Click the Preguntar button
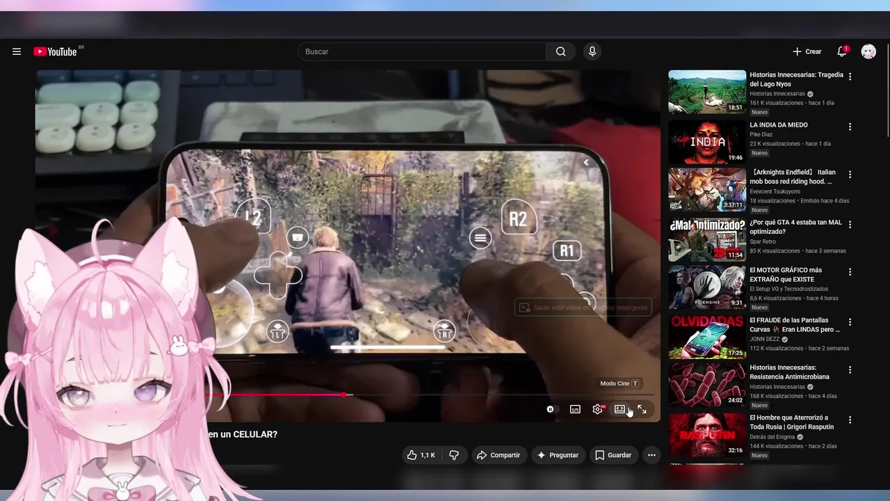890x501 pixels. [558, 455]
